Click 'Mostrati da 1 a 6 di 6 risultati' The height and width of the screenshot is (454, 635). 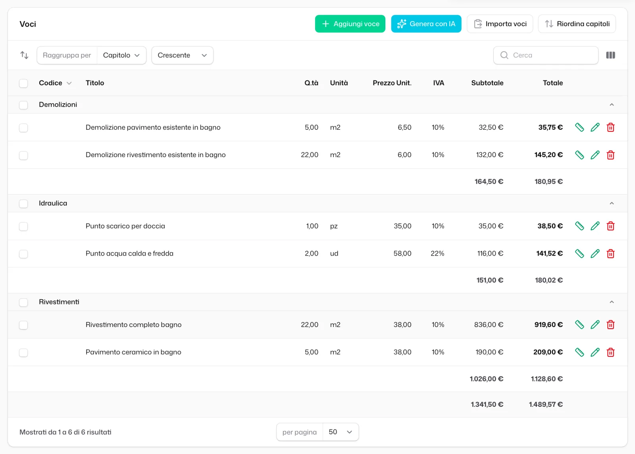click(x=65, y=432)
